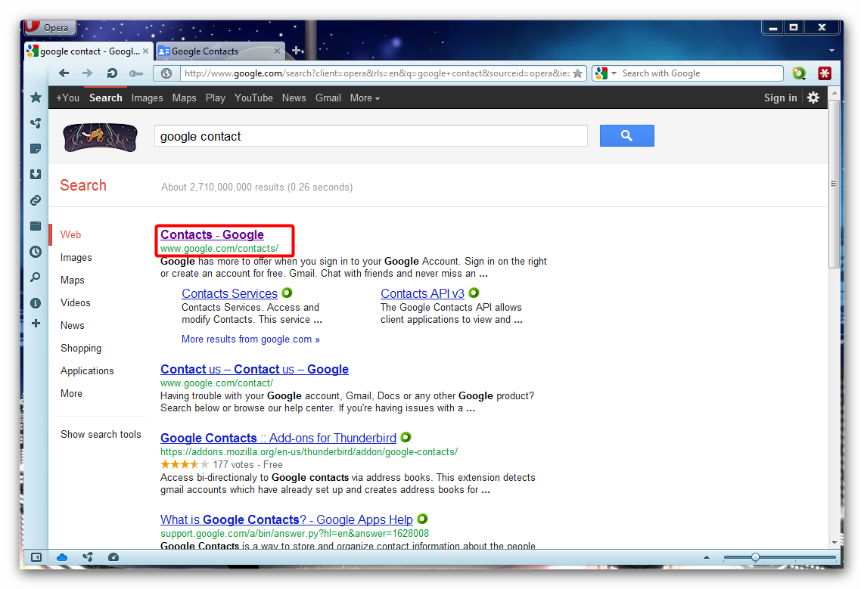The image size is (864, 589).
Task: Open Contacts - Google result
Action: pyautogui.click(x=212, y=234)
